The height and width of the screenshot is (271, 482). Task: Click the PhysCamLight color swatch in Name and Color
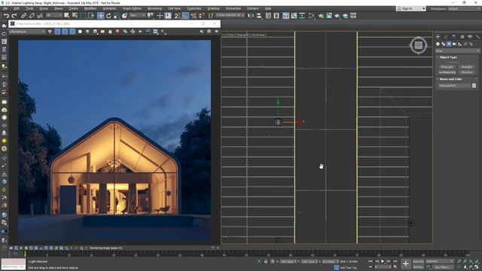click(474, 86)
